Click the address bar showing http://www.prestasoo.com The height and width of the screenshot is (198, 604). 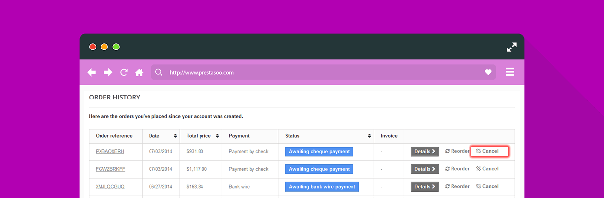[x=324, y=72]
